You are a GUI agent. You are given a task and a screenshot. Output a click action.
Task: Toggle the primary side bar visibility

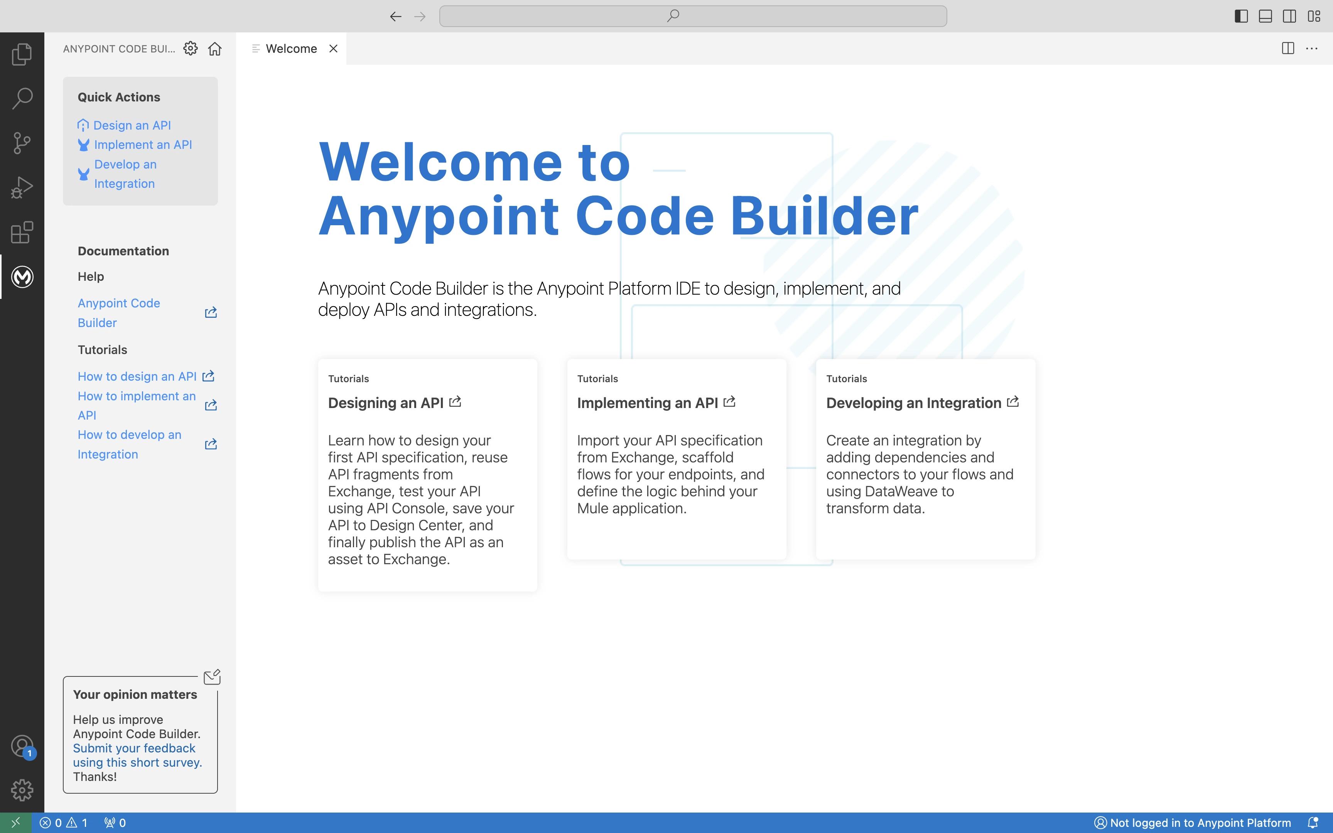click(x=1241, y=16)
